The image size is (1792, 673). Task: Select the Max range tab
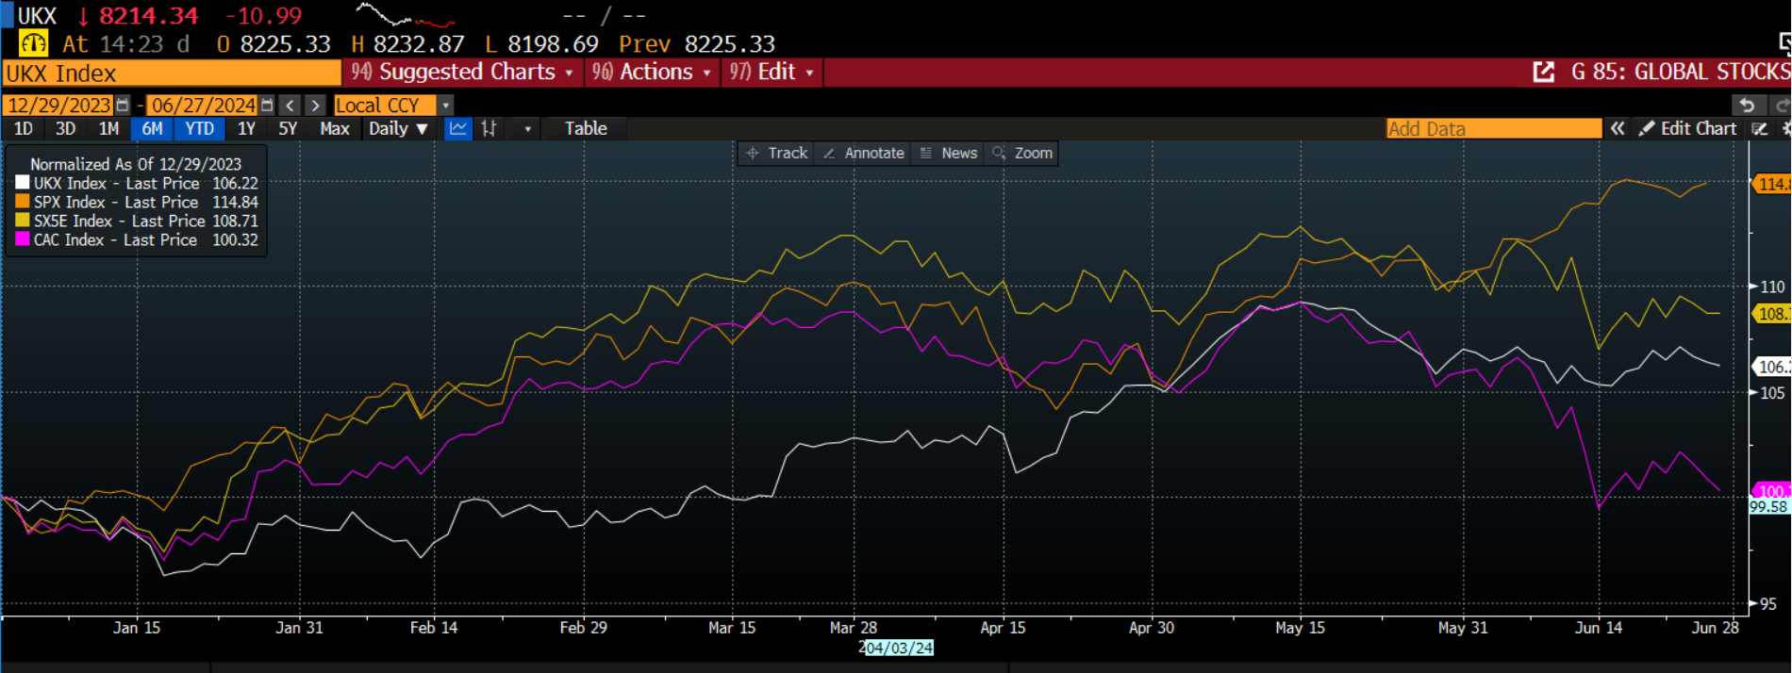[335, 129]
